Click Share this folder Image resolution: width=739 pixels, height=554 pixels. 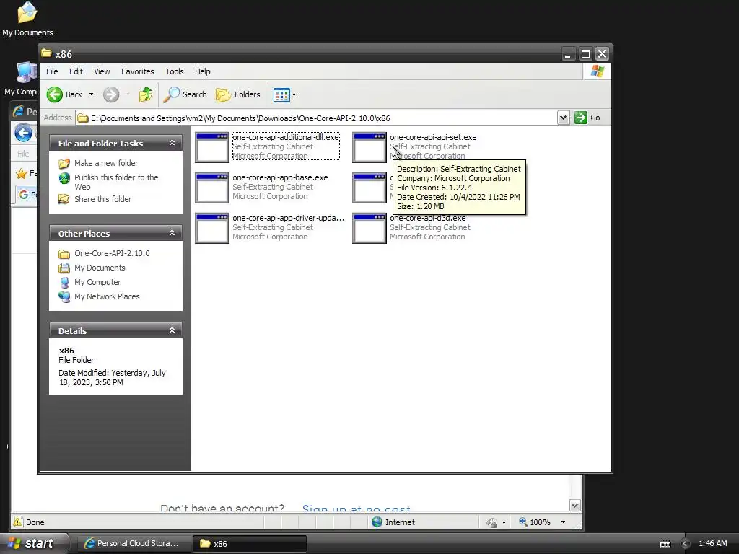tap(102, 199)
